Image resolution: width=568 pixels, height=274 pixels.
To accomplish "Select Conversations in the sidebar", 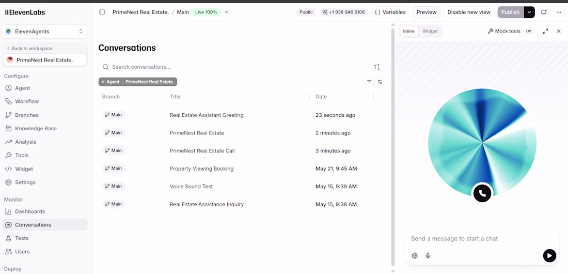I will click(x=44, y=225).
